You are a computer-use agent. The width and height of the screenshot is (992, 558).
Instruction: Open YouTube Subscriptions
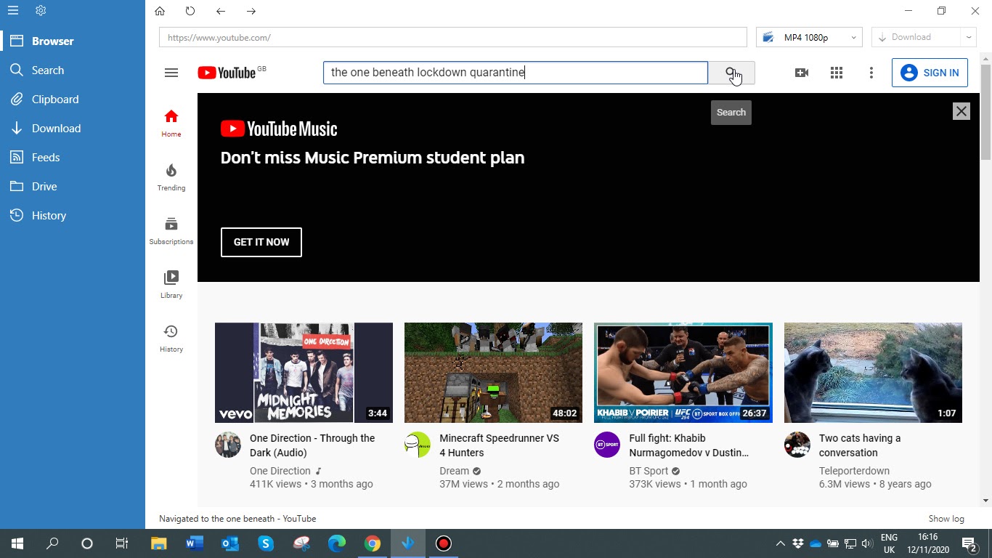click(x=171, y=230)
